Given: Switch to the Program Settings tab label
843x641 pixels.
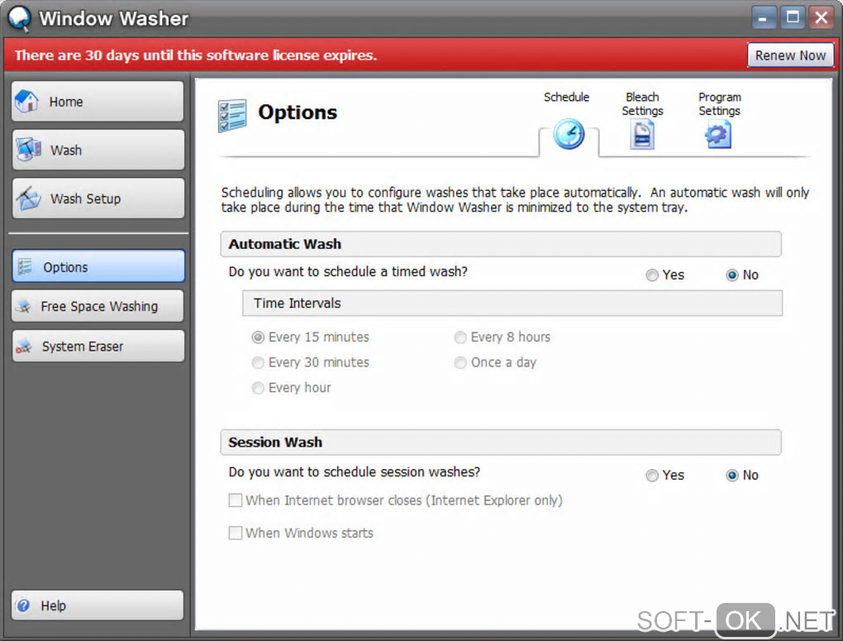Looking at the screenshot, I should click(x=719, y=104).
